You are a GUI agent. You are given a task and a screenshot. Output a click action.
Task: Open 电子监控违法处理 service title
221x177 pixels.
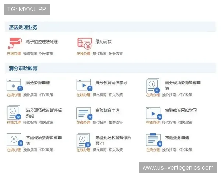pyautogui.click(x=42, y=42)
